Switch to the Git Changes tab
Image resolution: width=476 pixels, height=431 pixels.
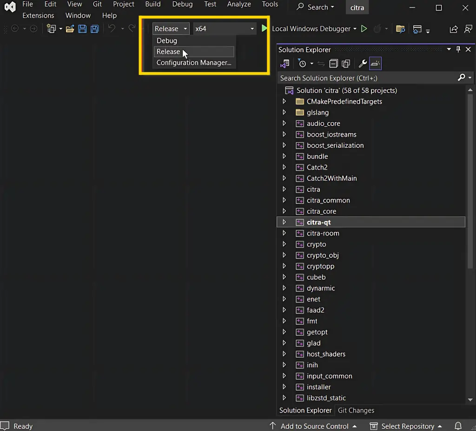click(x=356, y=411)
